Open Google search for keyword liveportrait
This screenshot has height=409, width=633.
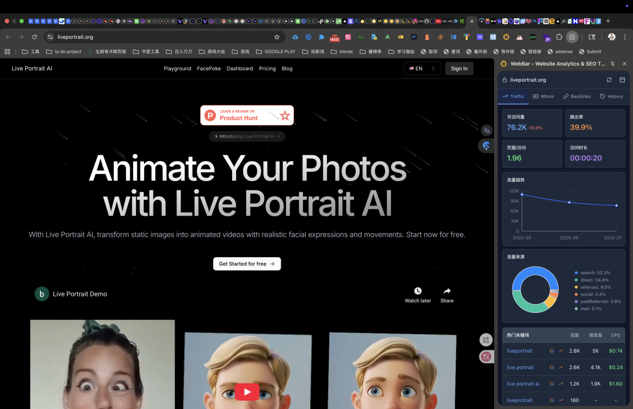click(552, 351)
